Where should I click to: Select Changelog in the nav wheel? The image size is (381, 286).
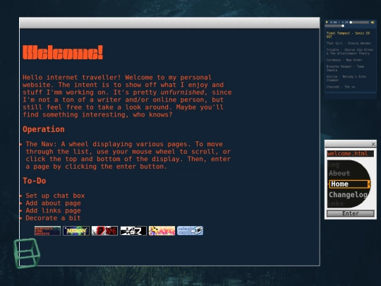click(x=348, y=195)
